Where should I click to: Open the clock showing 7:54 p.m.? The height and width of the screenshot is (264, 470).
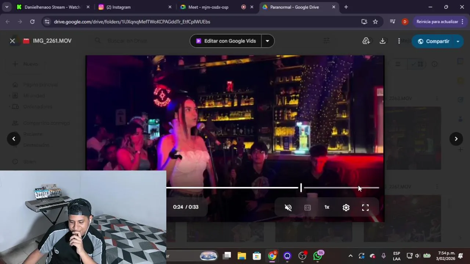pos(446,256)
